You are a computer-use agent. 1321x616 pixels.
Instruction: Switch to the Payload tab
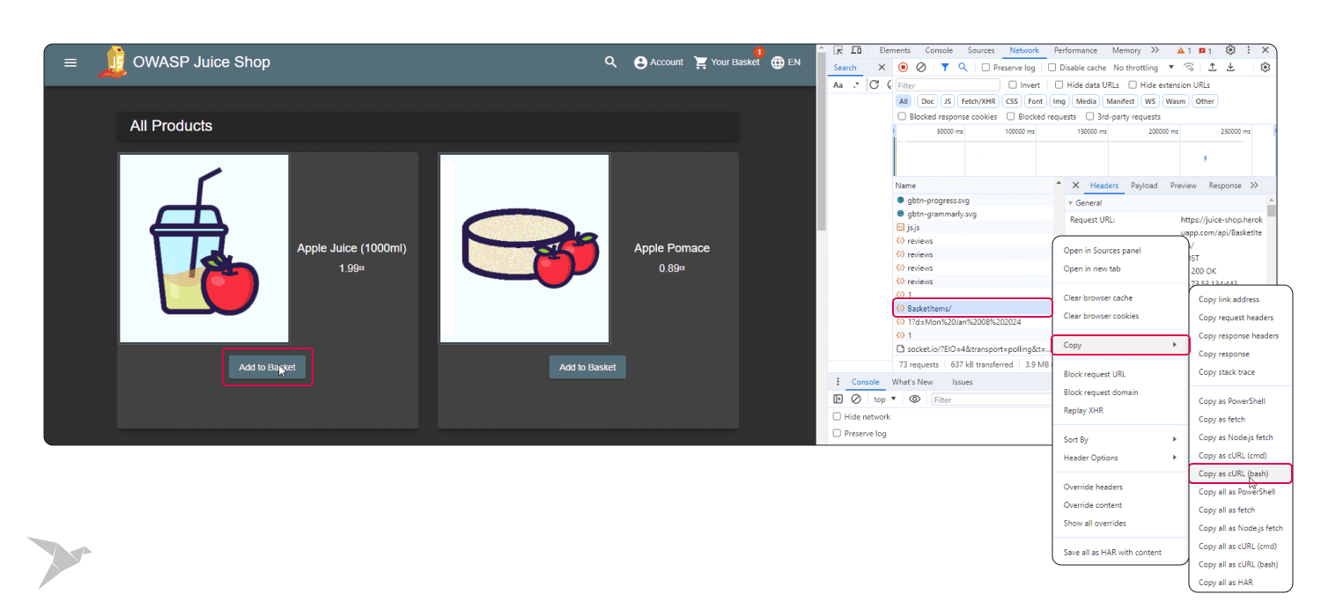[x=1144, y=186]
